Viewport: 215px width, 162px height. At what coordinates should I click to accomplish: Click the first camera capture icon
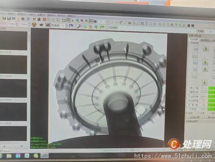[41, 25]
